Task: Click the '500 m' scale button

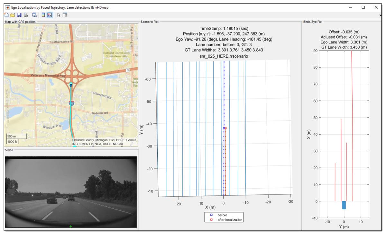Action: coord(12,136)
